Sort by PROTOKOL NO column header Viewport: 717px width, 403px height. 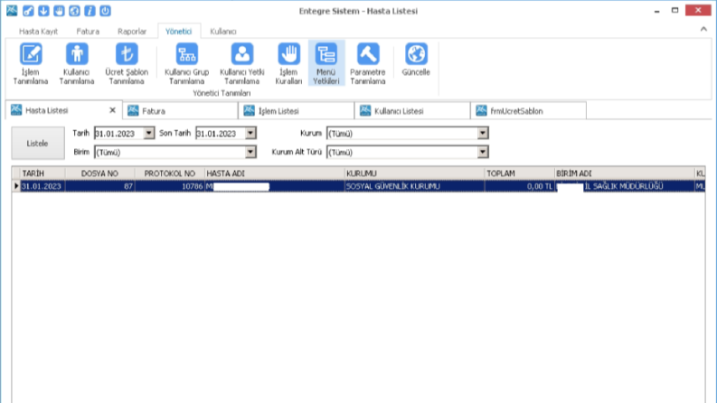170,173
